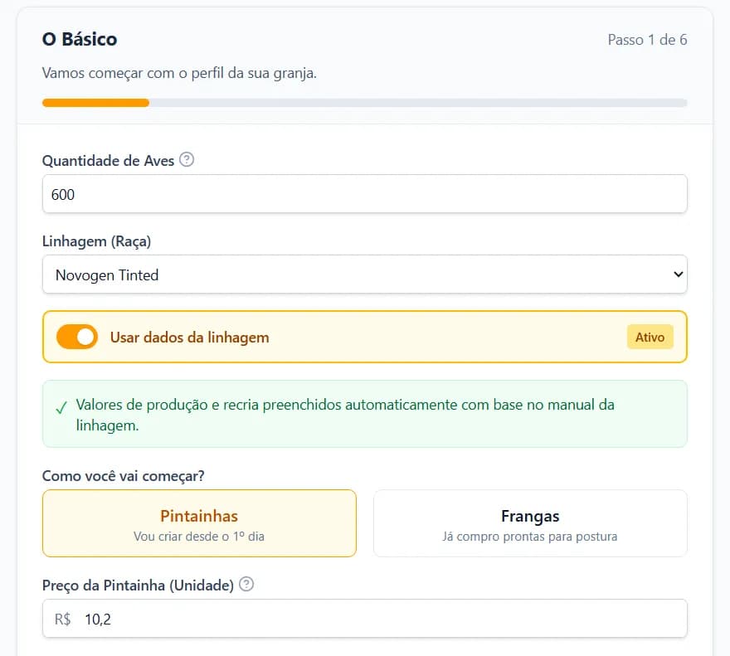Click the Usar dados da linhagem label text
730x656 pixels.
coord(189,338)
